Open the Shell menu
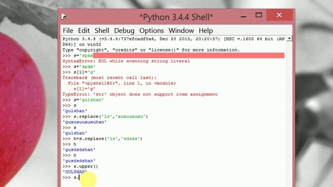The width and height of the screenshot is (333, 187). coord(102,31)
